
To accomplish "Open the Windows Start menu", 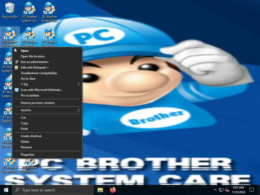I will pyautogui.click(x=6, y=190).
